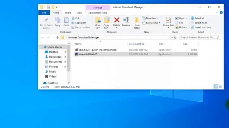
Task: Open the Copy to folder menu
Action: click(x=106, y=23)
